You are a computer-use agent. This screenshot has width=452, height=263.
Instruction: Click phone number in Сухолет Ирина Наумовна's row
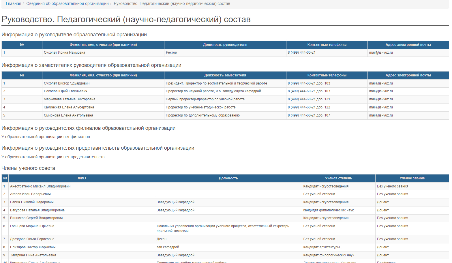tap(301, 52)
